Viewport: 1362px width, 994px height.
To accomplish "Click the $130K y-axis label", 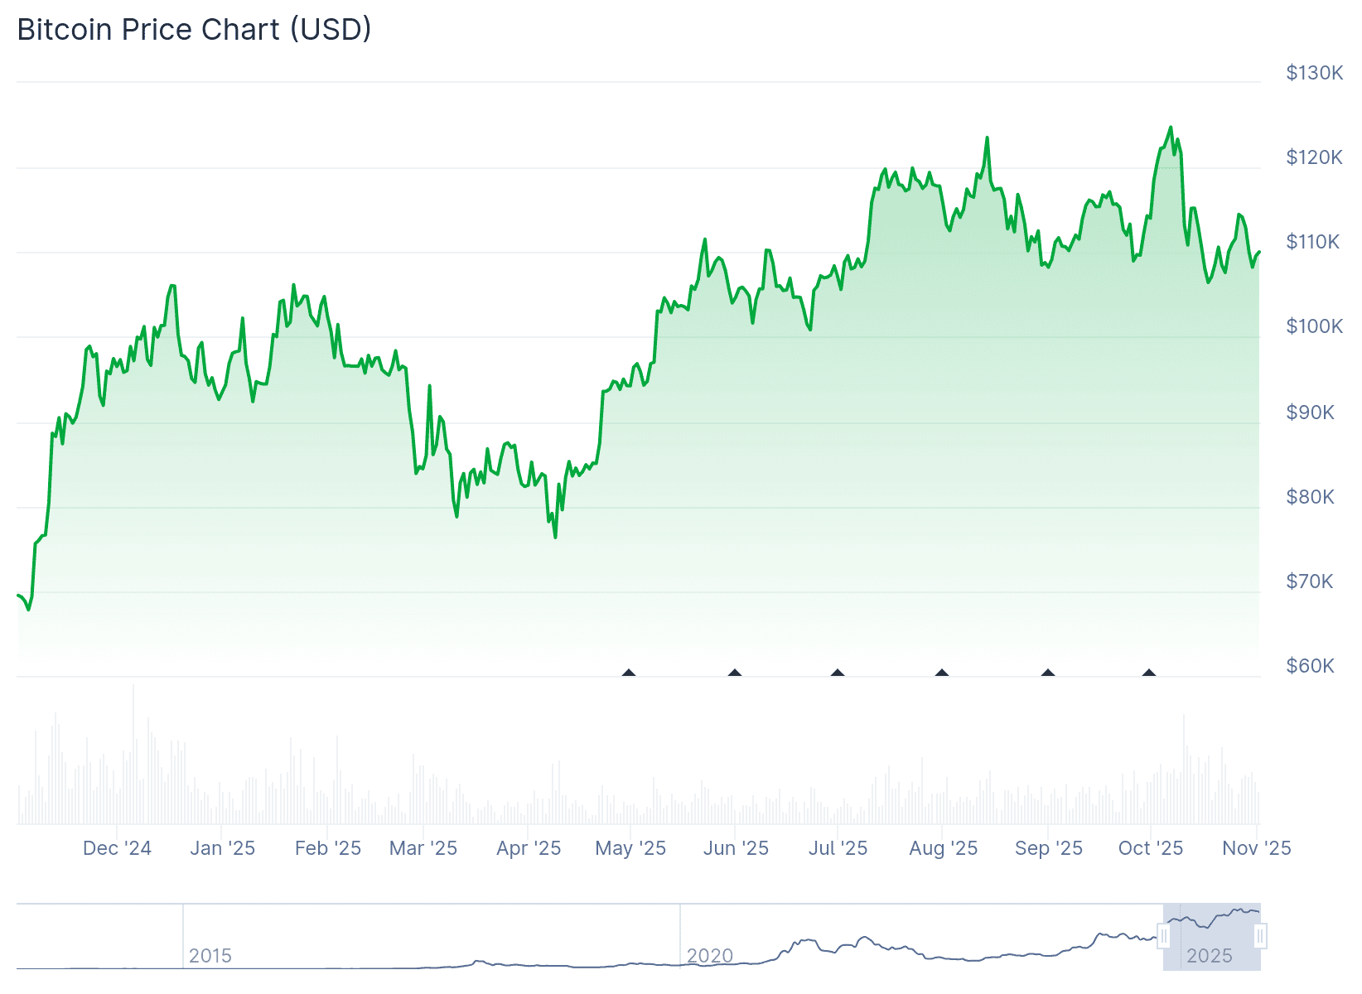I will (1314, 73).
